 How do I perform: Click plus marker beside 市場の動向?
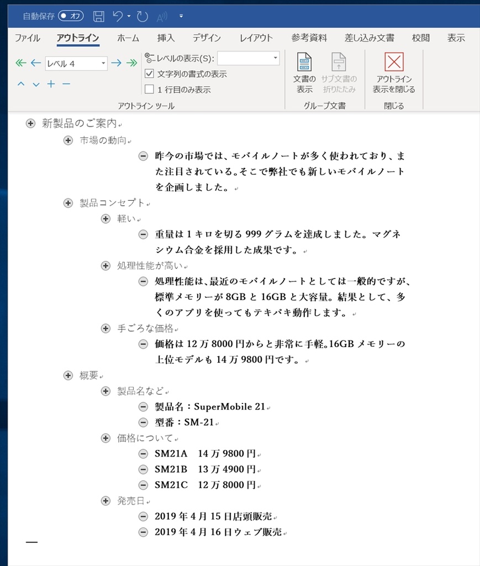(x=68, y=140)
